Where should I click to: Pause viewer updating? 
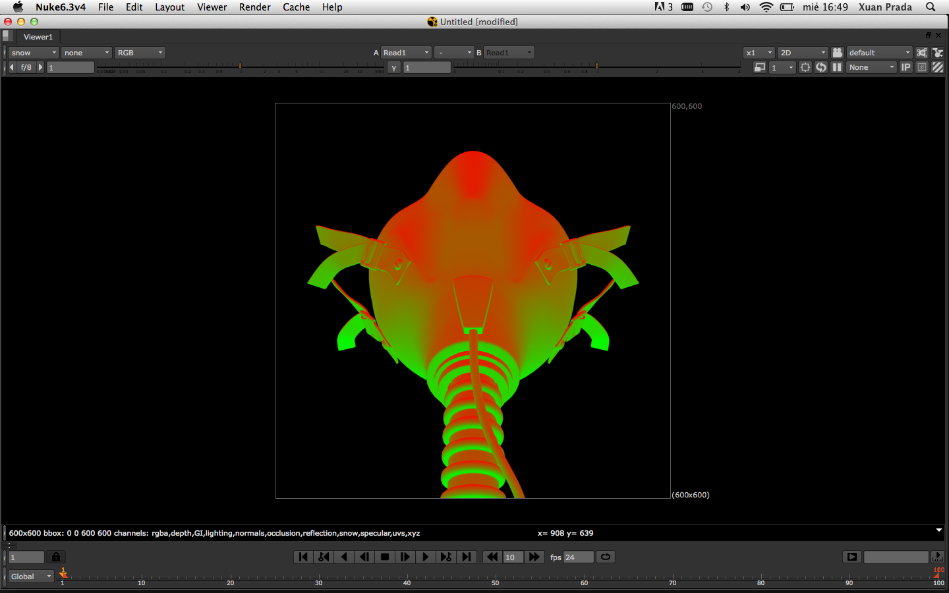coord(837,67)
